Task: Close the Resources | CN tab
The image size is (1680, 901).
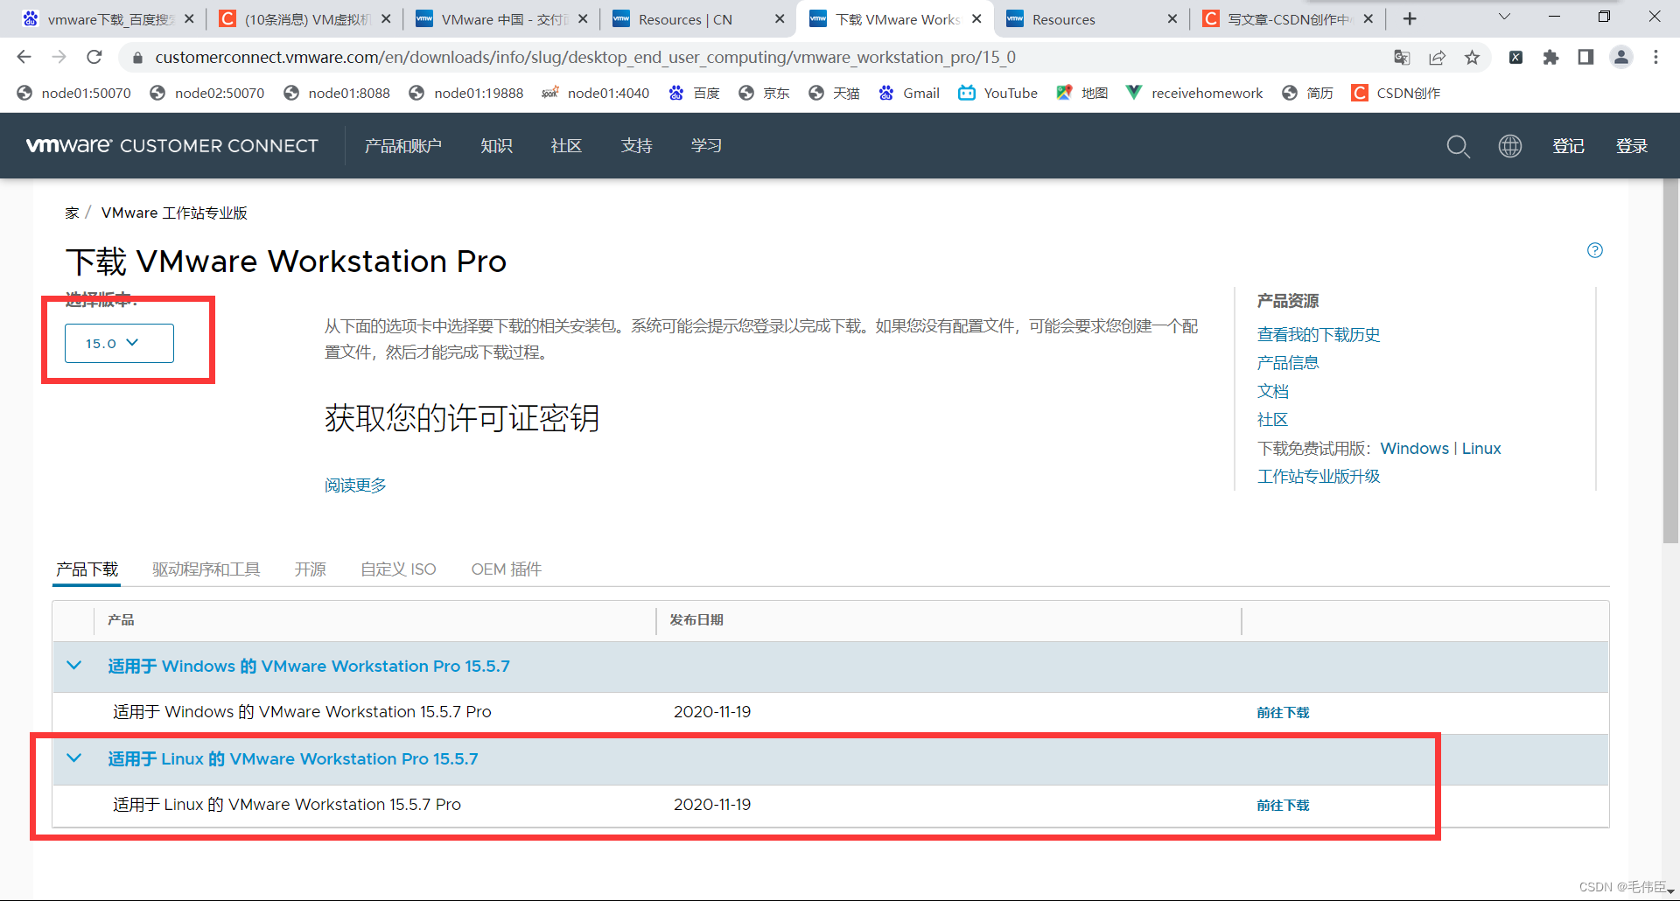Action: click(x=780, y=18)
